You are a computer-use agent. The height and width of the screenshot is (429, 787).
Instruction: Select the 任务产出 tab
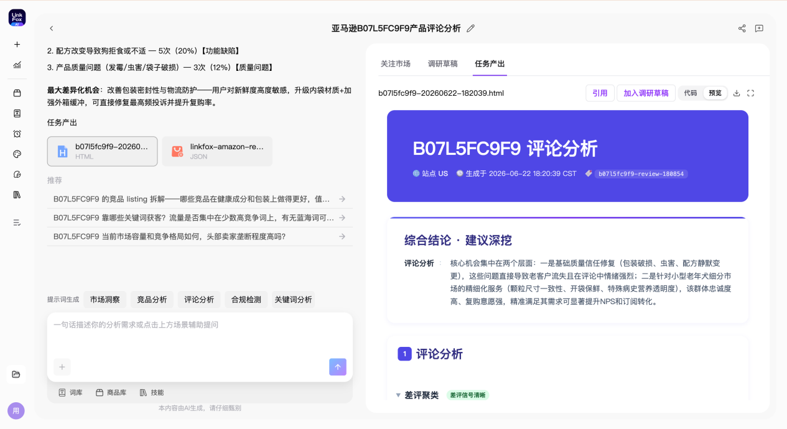tap(490, 63)
